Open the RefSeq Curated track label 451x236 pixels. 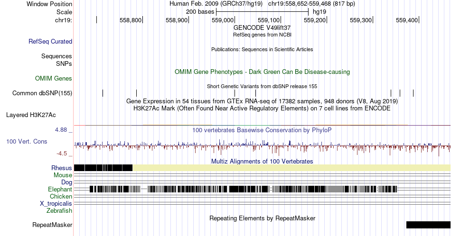[x=50, y=41]
